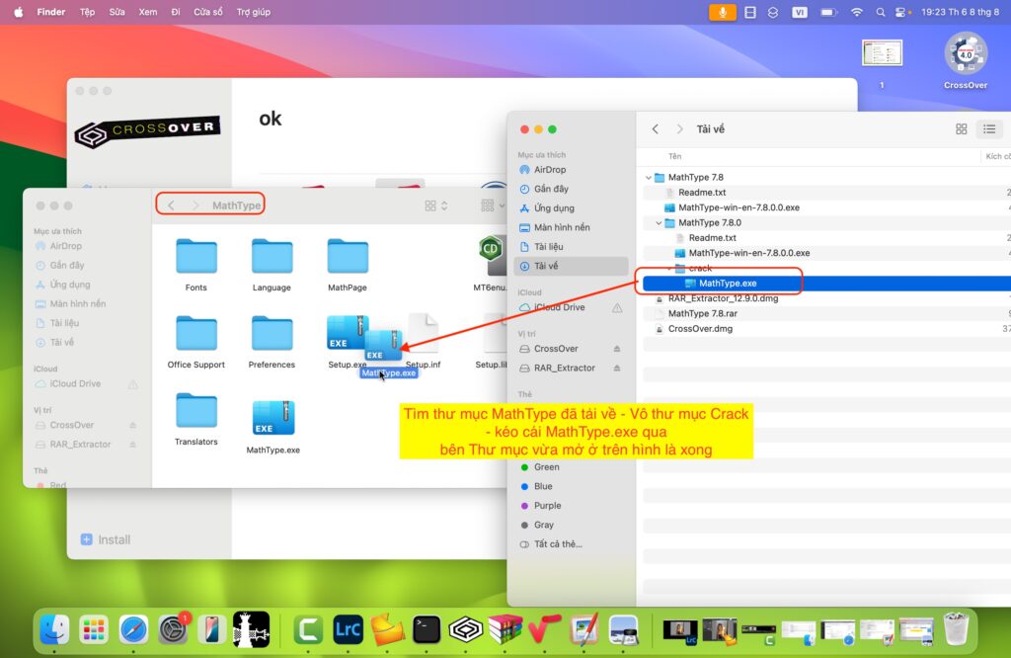The width and height of the screenshot is (1011, 658).
Task: Open the Cửa sổ menu in menu bar
Action: 208,12
